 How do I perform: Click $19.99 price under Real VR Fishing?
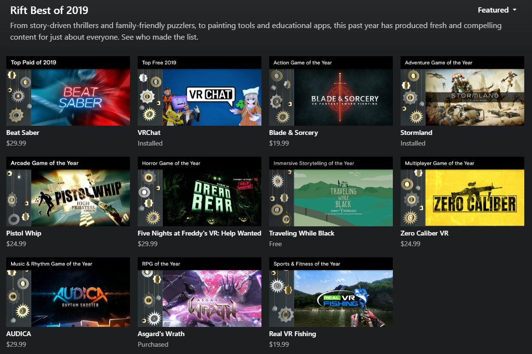coord(279,344)
